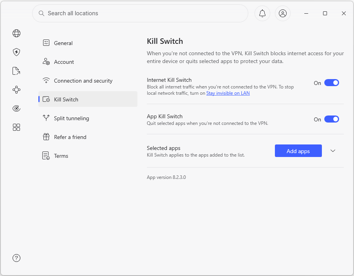Click the General settings sliders icon

[46, 43]
